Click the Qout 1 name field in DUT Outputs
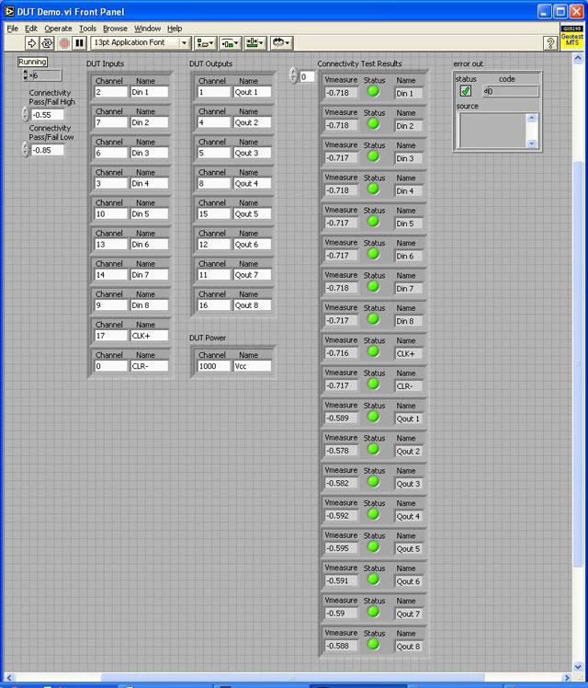The height and width of the screenshot is (688, 588). (253, 92)
